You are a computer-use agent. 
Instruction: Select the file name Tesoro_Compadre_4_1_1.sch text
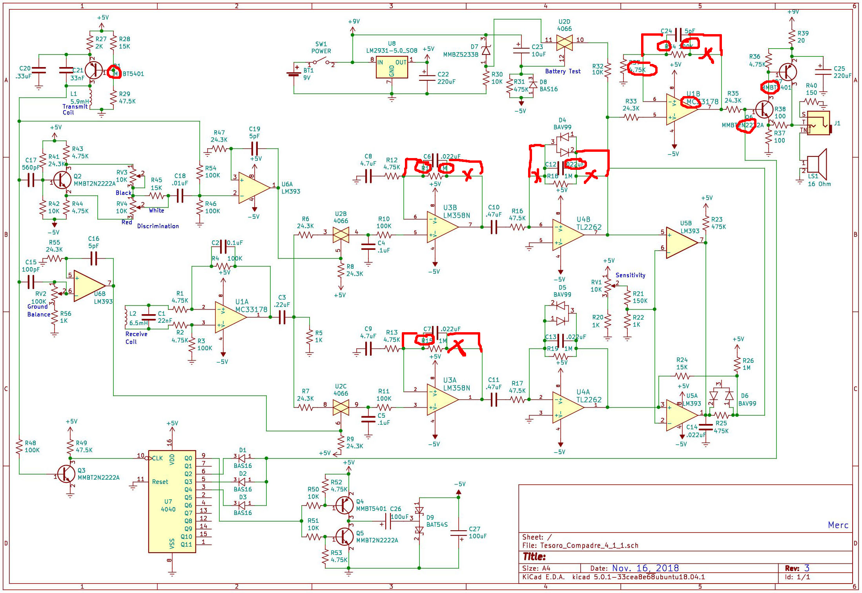[x=589, y=546]
